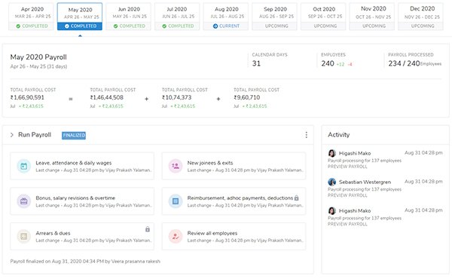Click the total payroll cost ₹1,66,90,591
Screen dimensions: 452x279
click(27, 97)
